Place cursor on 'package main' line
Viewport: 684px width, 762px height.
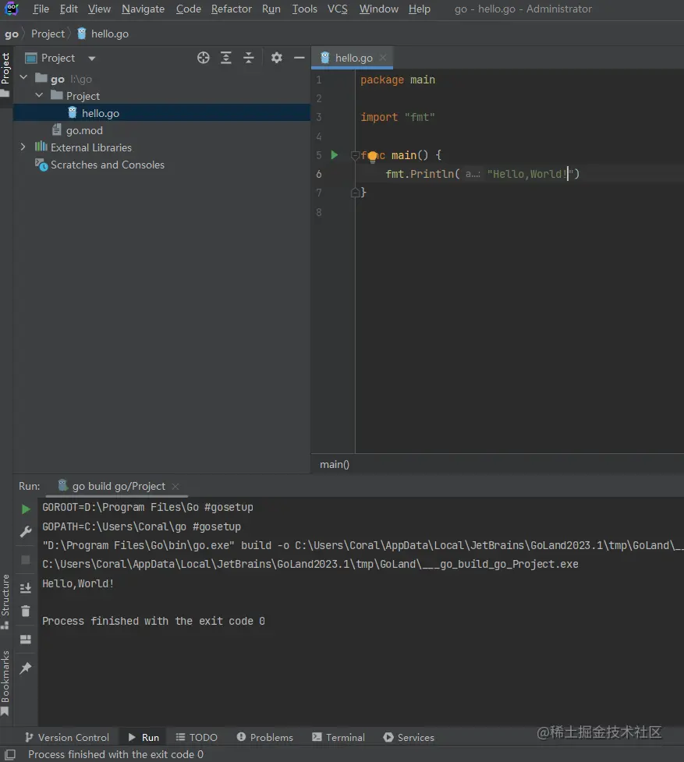point(398,80)
